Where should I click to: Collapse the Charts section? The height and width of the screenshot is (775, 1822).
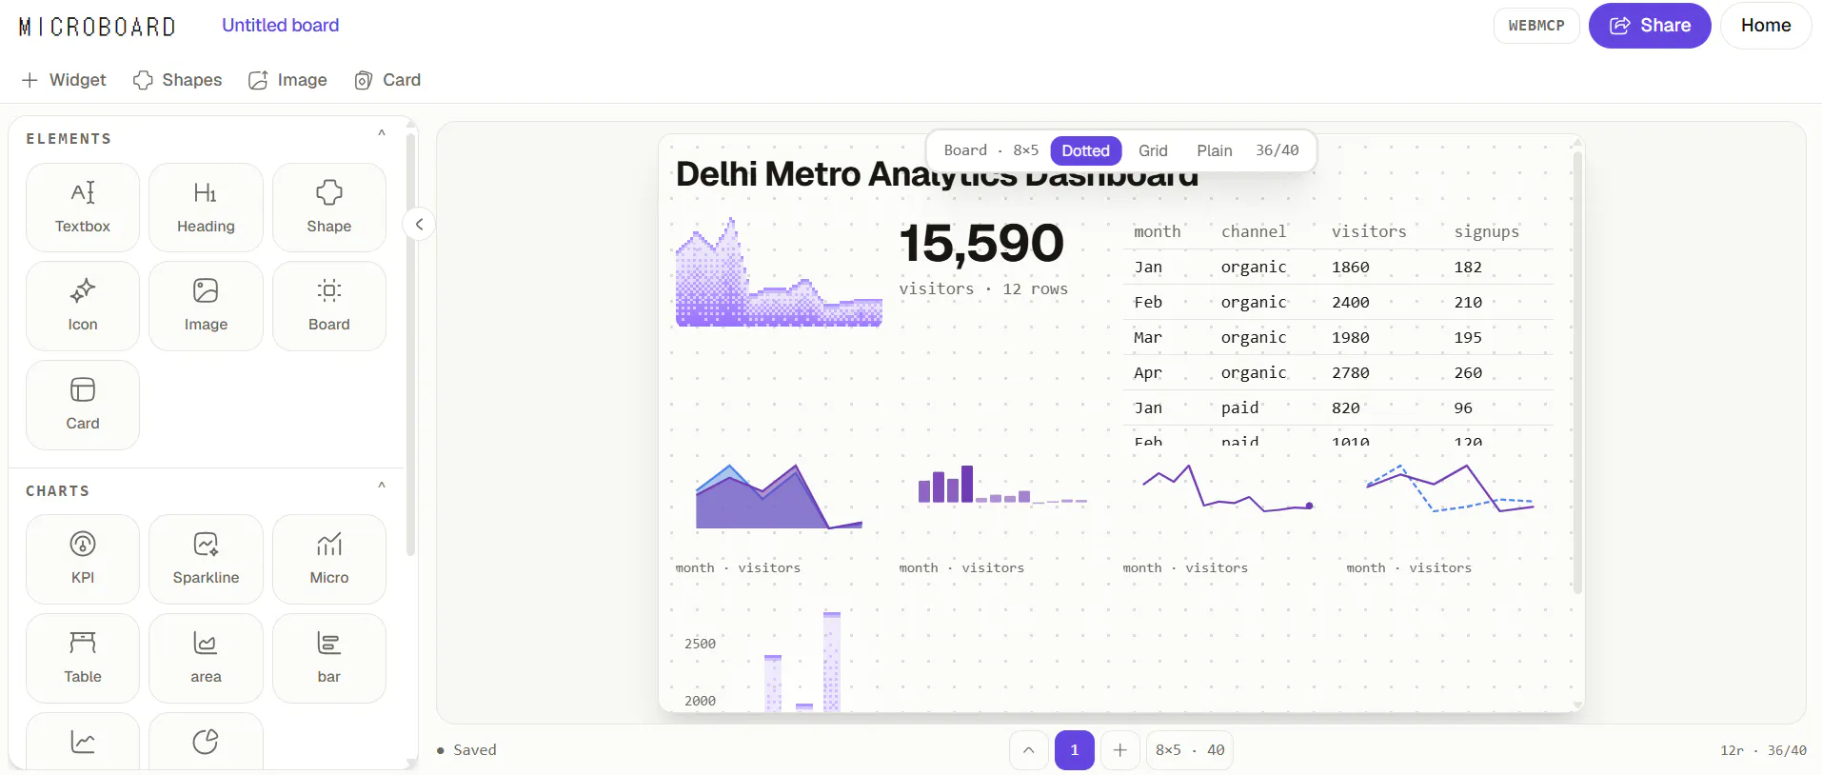(x=382, y=486)
